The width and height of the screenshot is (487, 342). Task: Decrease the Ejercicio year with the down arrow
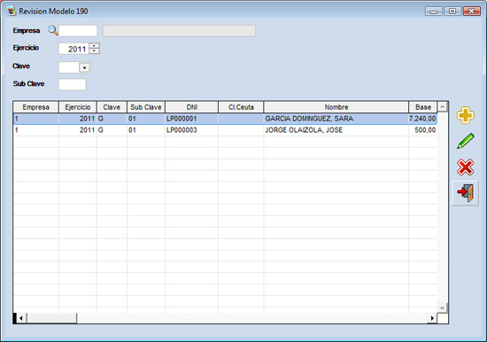[94, 51]
